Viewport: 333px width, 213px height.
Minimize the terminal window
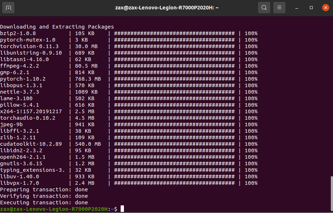[x=297, y=8]
